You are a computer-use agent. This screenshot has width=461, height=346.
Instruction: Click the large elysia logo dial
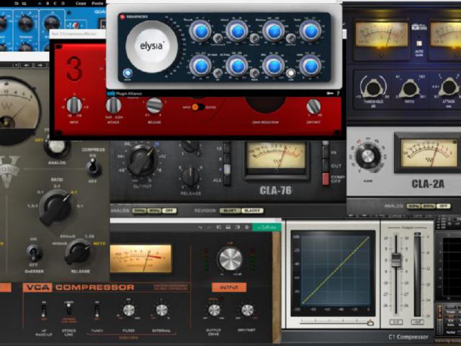point(152,46)
